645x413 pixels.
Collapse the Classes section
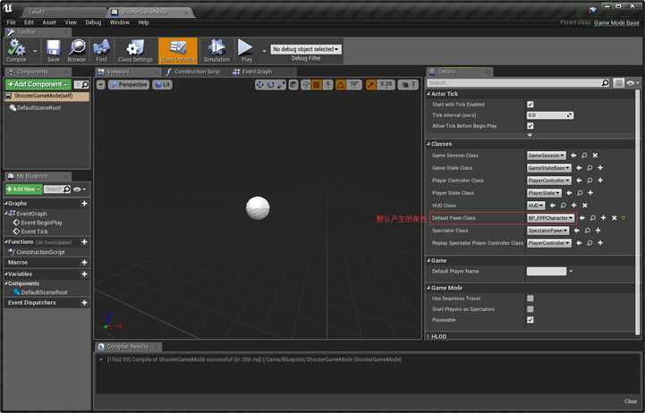[429, 144]
